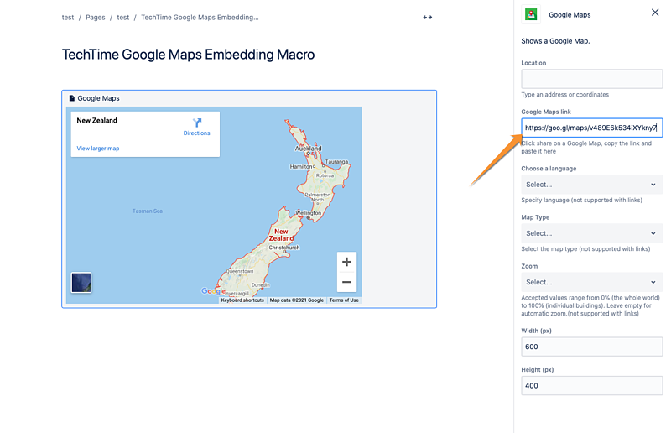Click the Google logo on the map
Screen dimensions: 671x433
[x=213, y=291]
